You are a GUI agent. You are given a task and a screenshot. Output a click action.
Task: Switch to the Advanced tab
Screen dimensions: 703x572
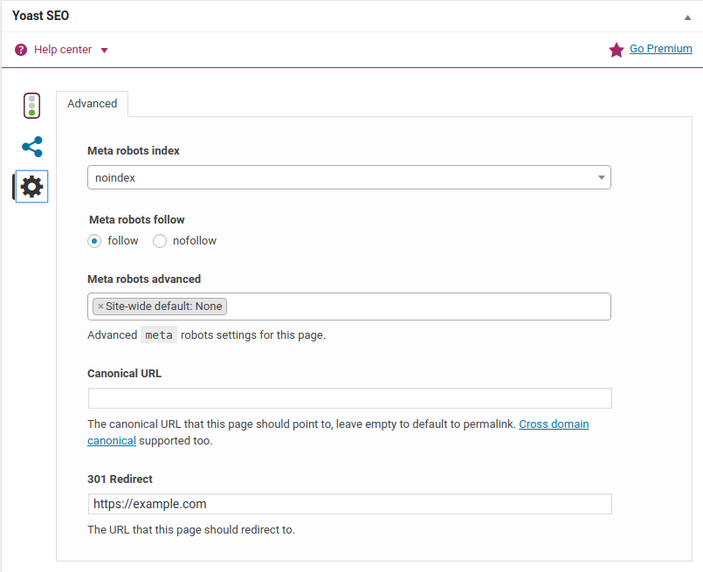pyautogui.click(x=93, y=104)
